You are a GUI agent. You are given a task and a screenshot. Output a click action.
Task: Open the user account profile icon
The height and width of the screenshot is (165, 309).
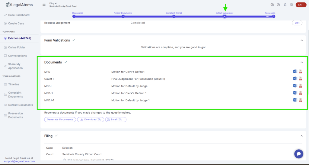pyautogui.click(x=272, y=5)
